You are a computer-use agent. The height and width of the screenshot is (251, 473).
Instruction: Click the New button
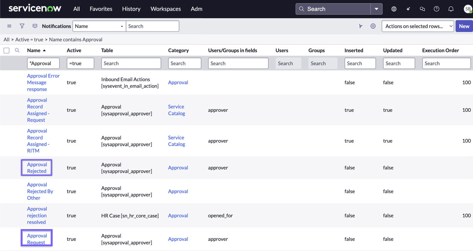point(464,26)
